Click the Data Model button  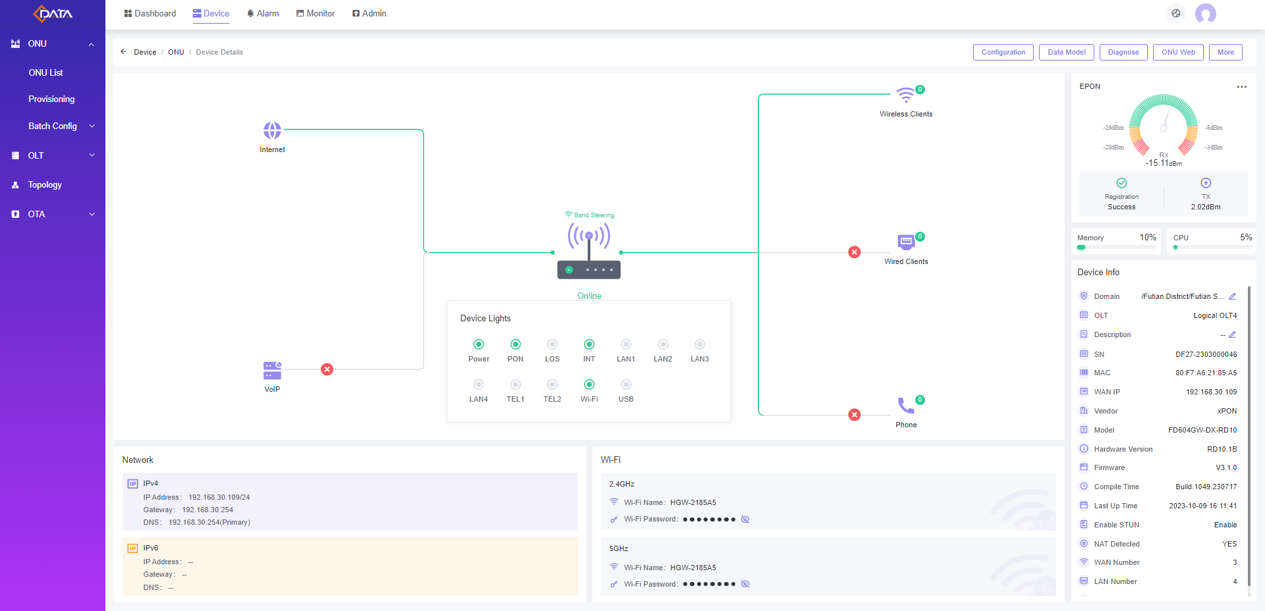pyautogui.click(x=1067, y=52)
